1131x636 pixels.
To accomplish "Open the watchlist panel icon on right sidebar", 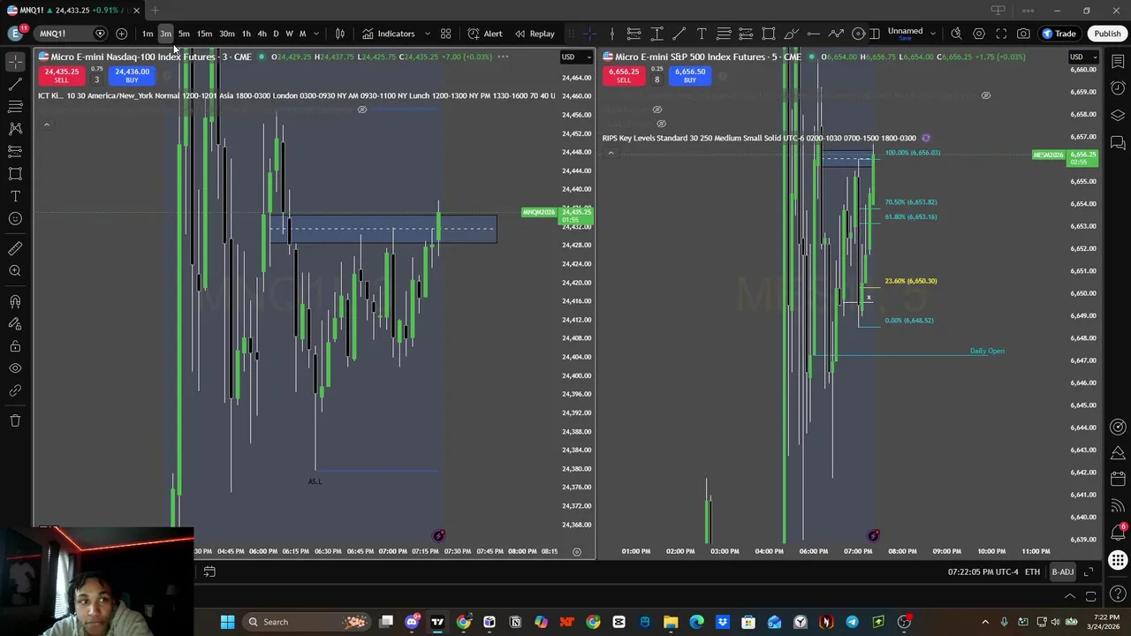I will pyautogui.click(x=1118, y=62).
